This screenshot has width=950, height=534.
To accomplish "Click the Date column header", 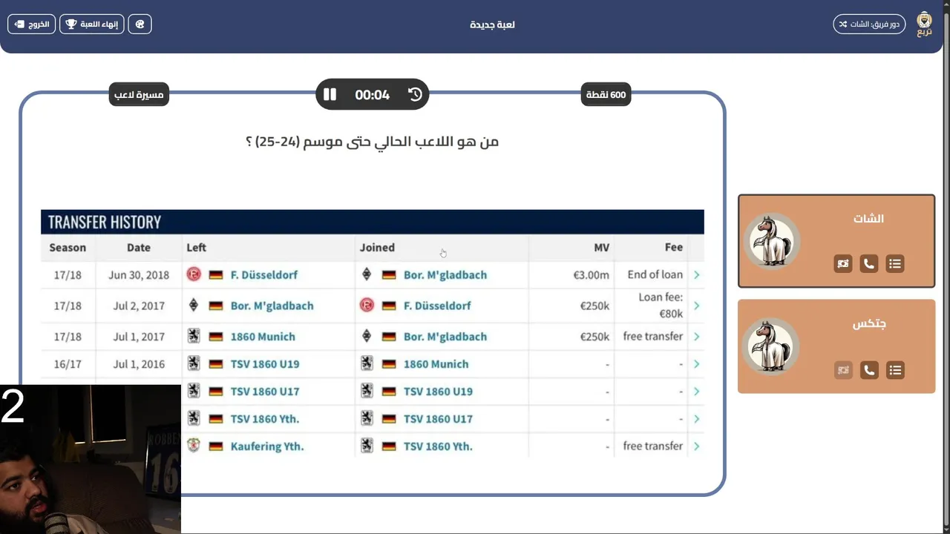I will (139, 248).
